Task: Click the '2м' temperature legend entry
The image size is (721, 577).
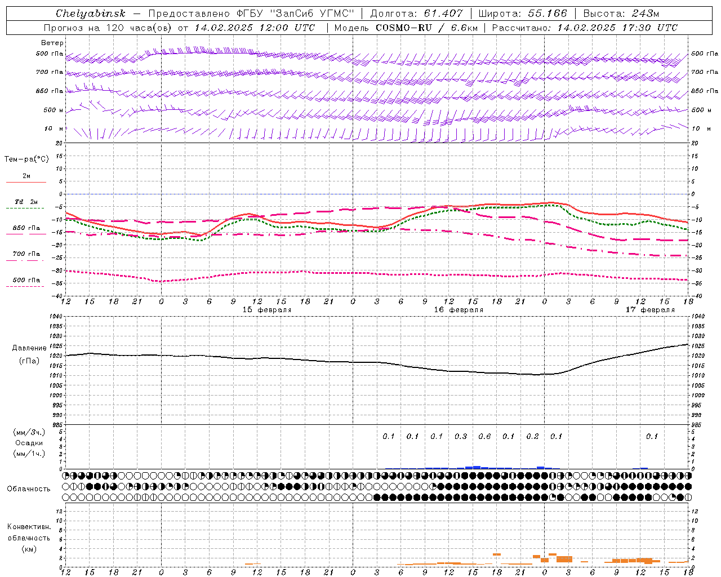Action: pos(26,176)
